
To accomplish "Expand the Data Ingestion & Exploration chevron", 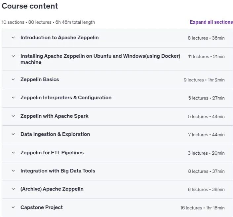I will 13,134.
